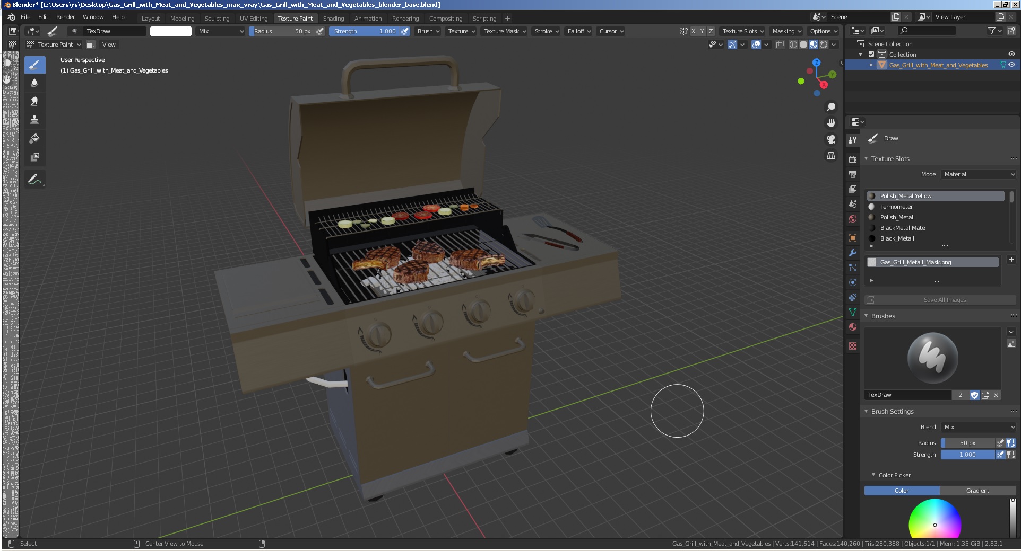This screenshot has height=551, width=1021.
Task: Collapse the Brush Settings panel
Action: pos(867,411)
